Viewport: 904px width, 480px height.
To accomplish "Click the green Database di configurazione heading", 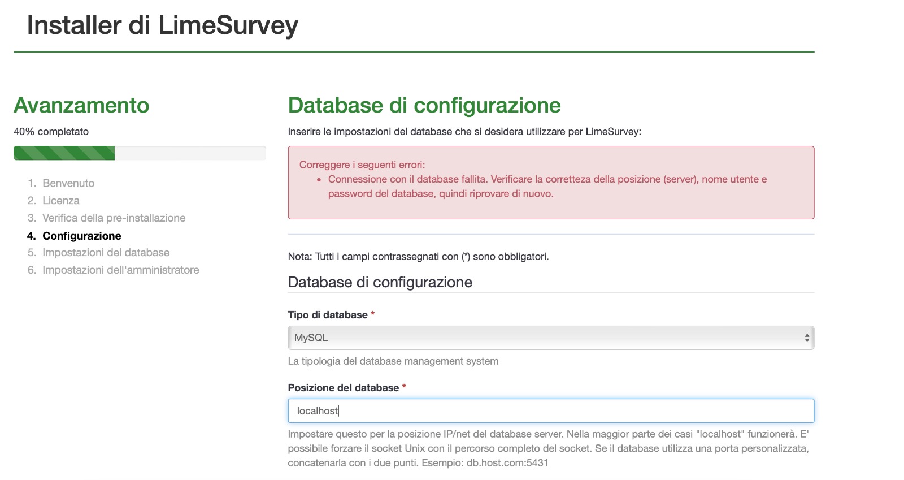I will pyautogui.click(x=424, y=106).
